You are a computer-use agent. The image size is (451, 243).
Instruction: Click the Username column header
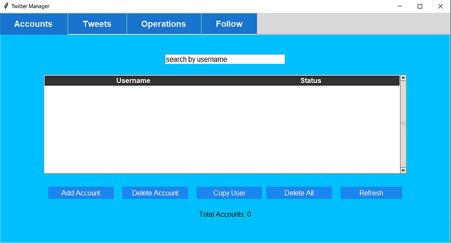click(x=133, y=81)
